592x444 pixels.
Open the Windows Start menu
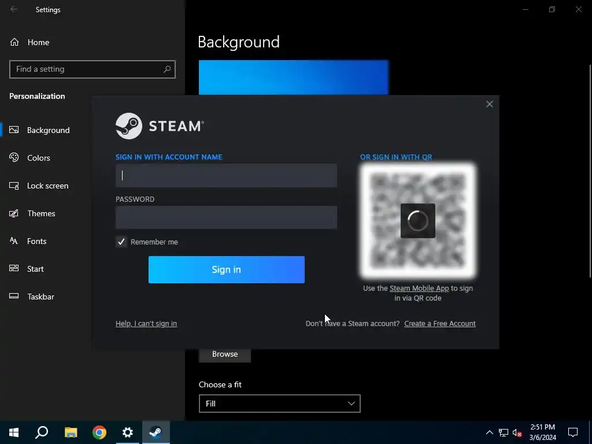click(14, 432)
